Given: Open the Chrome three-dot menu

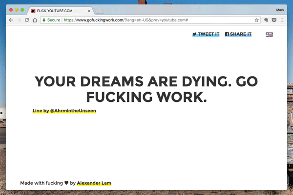Looking at the screenshot, I should click(x=282, y=20).
